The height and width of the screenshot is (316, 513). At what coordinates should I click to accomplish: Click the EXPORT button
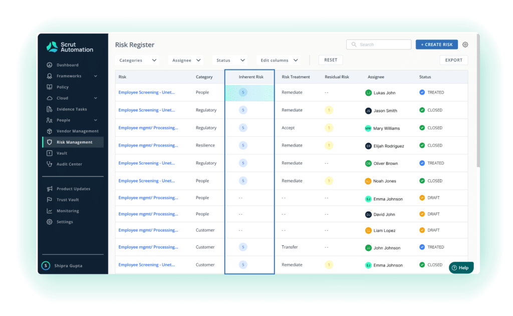coord(453,60)
